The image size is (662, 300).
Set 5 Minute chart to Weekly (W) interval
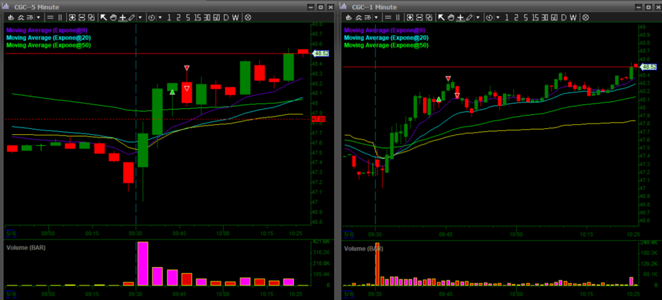tap(237, 17)
